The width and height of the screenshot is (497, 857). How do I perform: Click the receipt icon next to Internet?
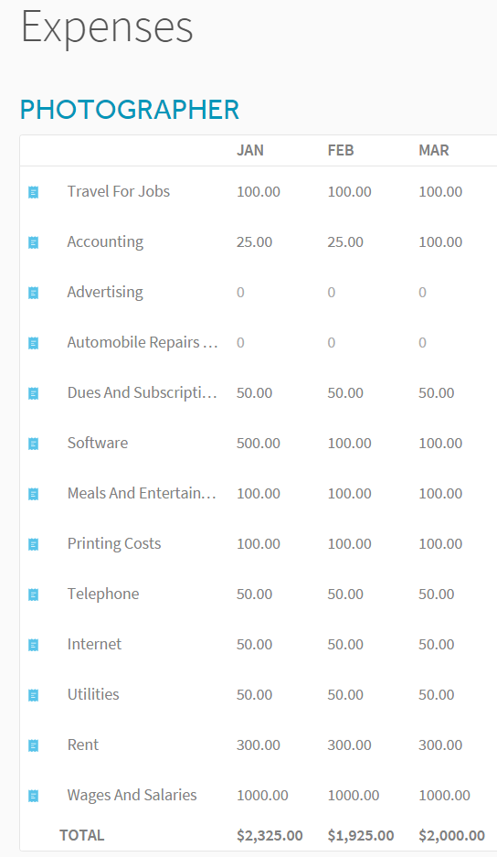pyautogui.click(x=33, y=645)
